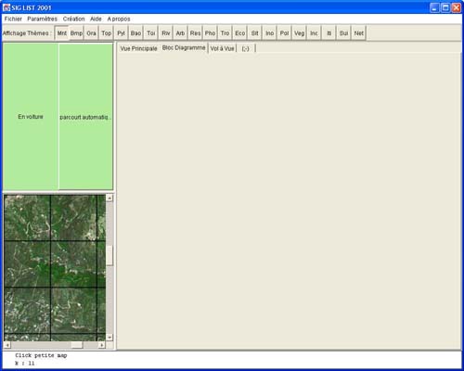The width and height of the screenshot is (464, 371).
Task: Toggle the Bmp theme display
Action: coord(76,33)
